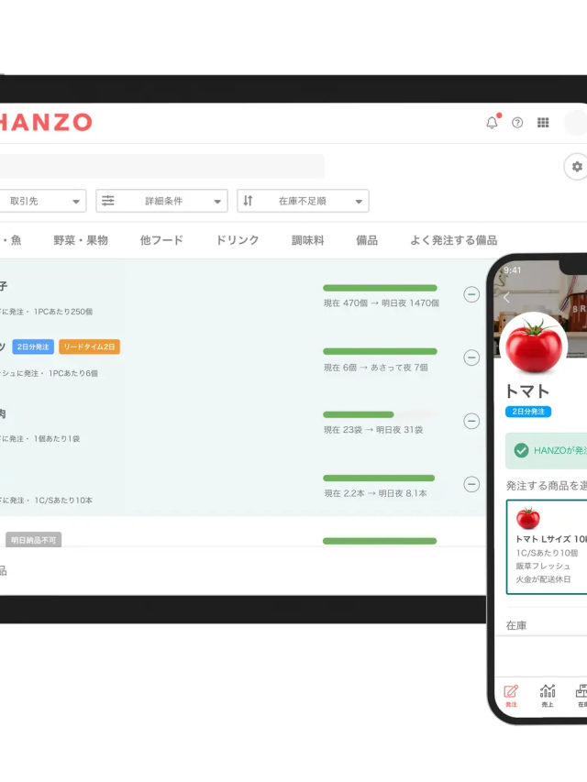Tap the 売上 sales chart icon
The image size is (587, 782).
(x=548, y=695)
